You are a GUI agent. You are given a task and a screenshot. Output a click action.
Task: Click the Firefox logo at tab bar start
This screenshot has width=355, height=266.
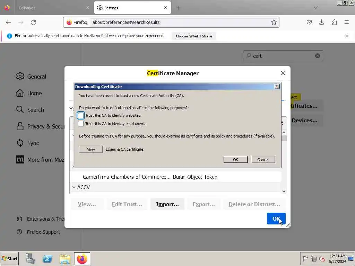click(7, 8)
